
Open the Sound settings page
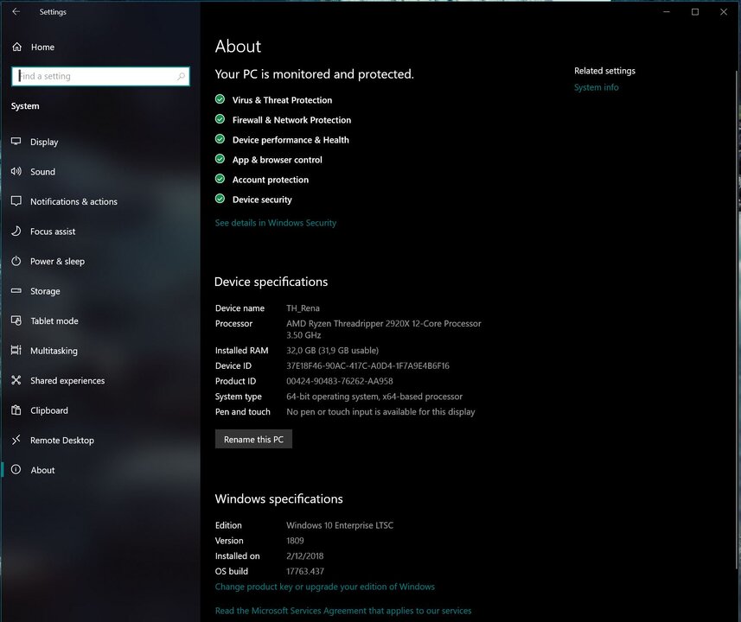99,171
